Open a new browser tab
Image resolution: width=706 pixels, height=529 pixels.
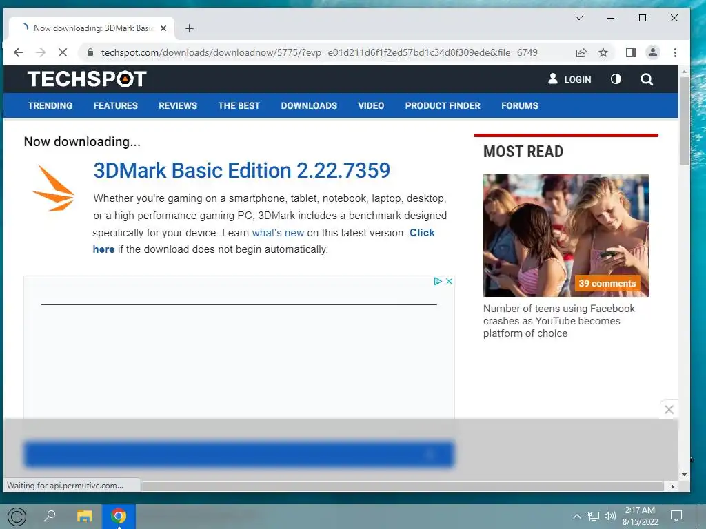pos(190,28)
